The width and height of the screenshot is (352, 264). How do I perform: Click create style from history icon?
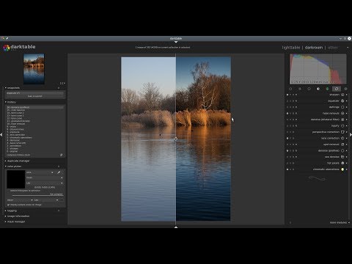tap(62, 155)
